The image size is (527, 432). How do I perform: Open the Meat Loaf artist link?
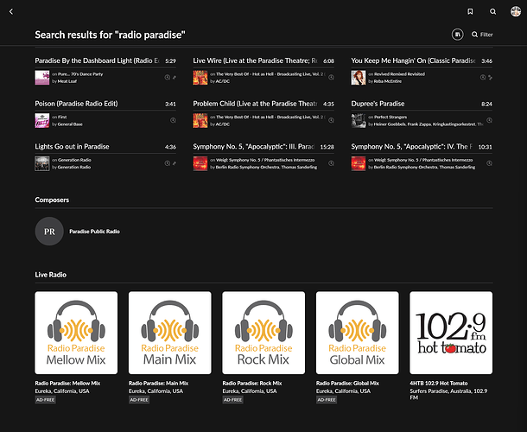coord(67,81)
